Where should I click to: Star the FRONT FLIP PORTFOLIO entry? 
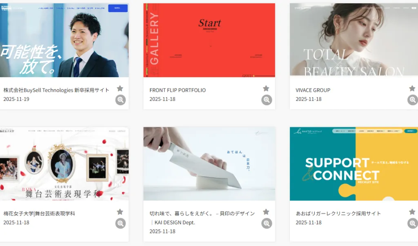[266, 88]
